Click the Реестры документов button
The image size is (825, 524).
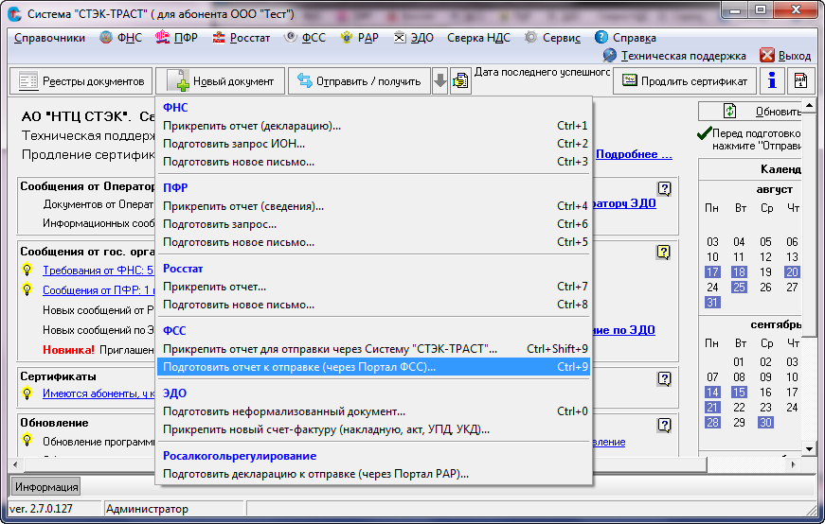point(81,81)
